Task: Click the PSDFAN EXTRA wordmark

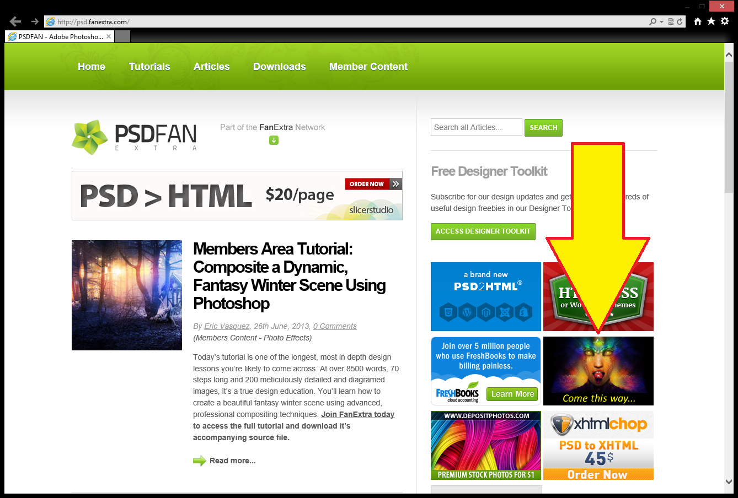Action: pos(156,137)
